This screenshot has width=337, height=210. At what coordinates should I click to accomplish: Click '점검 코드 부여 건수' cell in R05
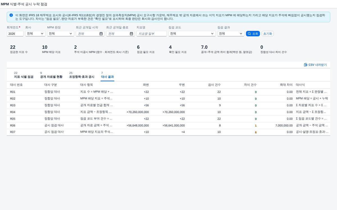coord(97,119)
